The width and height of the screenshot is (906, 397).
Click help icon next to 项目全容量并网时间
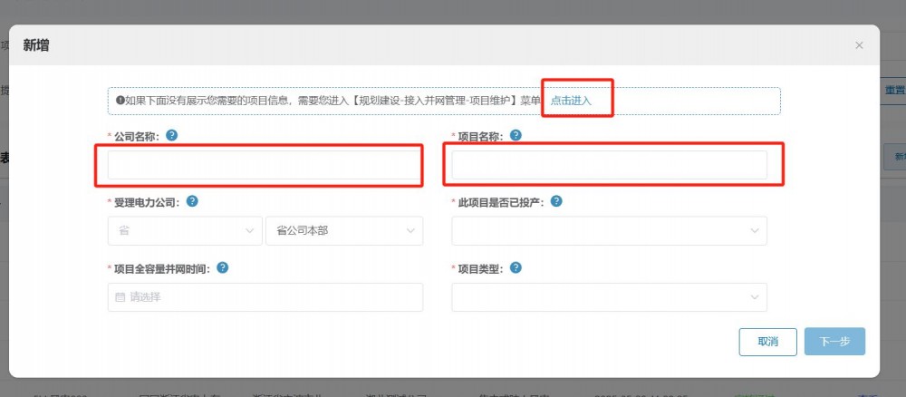(222, 267)
